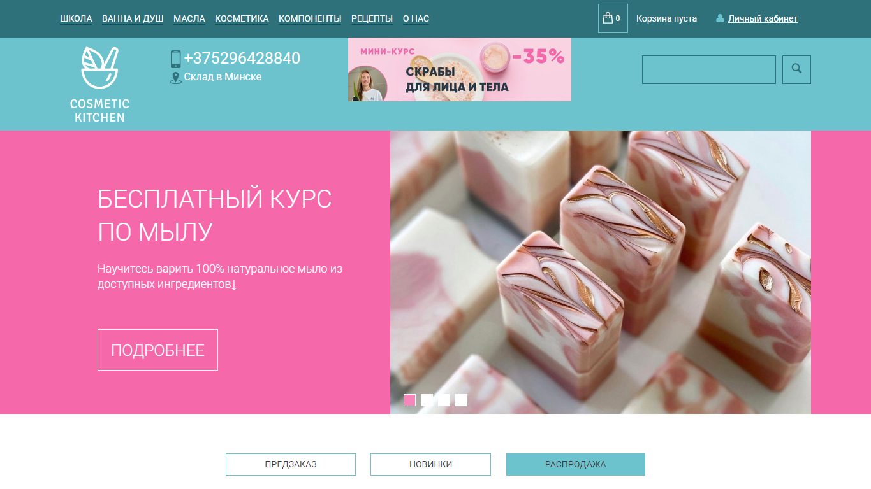Show the РАСПРОДАЖА tab
The height and width of the screenshot is (489, 871).
pos(576,464)
